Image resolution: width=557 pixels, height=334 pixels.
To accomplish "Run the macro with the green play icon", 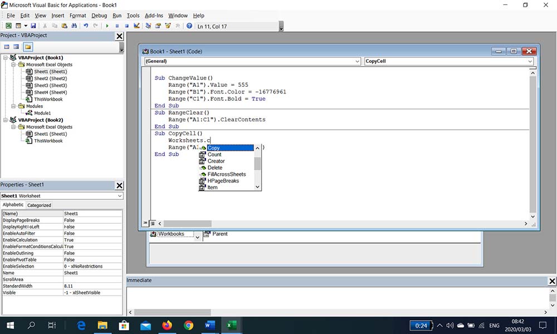I will coord(107,26).
